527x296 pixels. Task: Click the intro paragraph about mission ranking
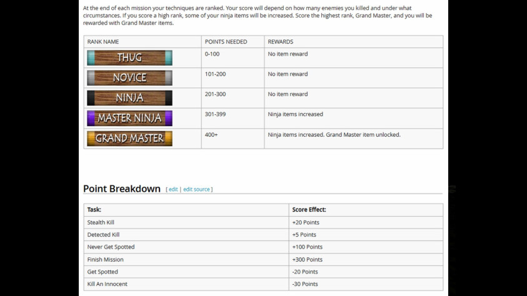point(258,16)
